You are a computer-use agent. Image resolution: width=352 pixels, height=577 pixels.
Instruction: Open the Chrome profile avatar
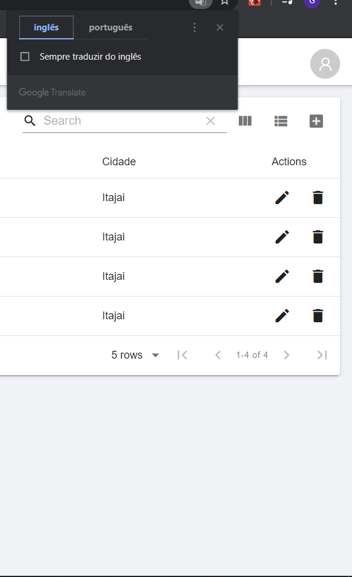[x=311, y=4]
